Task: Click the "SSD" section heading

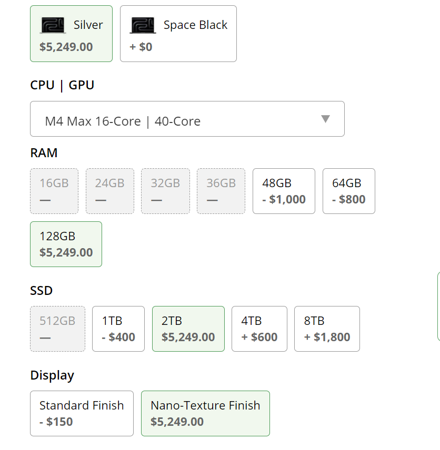Action: [42, 291]
